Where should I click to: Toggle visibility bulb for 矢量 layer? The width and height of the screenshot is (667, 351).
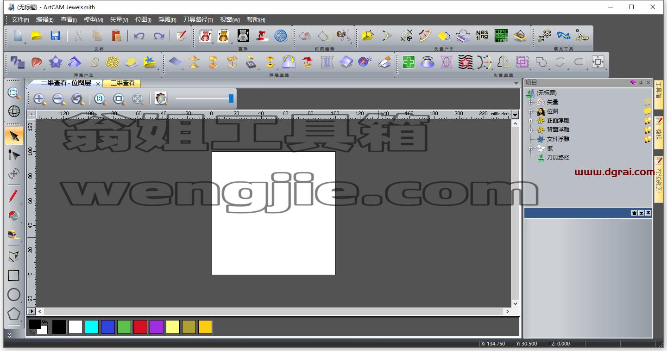648,102
